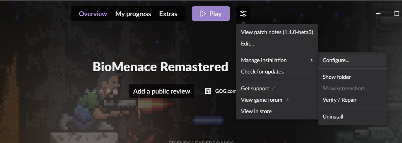Select Check for updates

(x=277, y=72)
